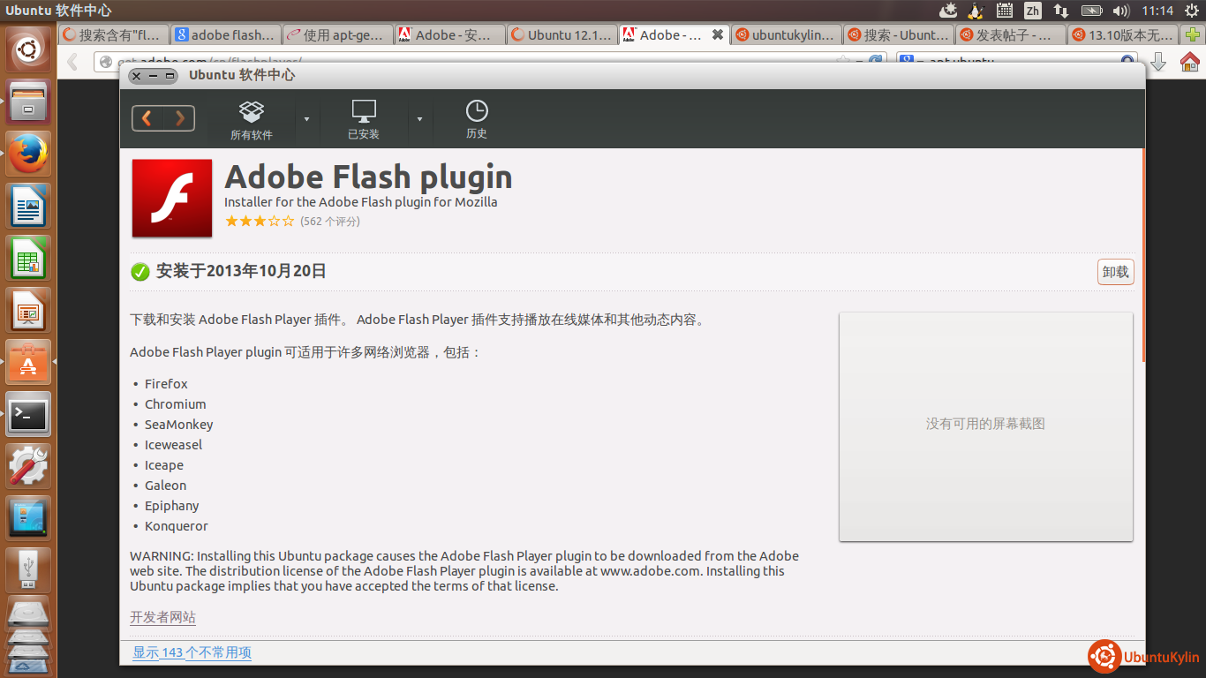Open the Zh input method menu
The height and width of the screenshot is (678, 1206).
[x=1032, y=11]
